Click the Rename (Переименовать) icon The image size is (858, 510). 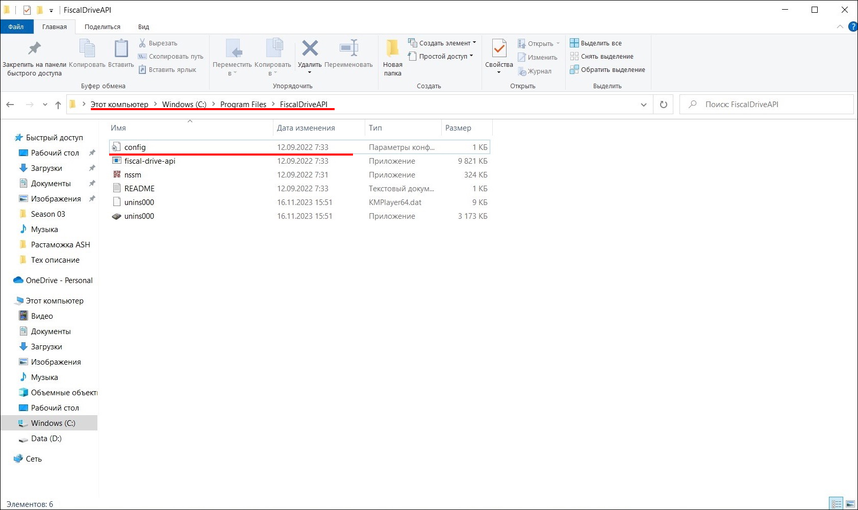[x=349, y=48]
